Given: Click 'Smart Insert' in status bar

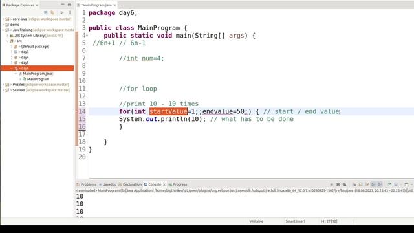Looking at the screenshot, I should pos(295,221).
